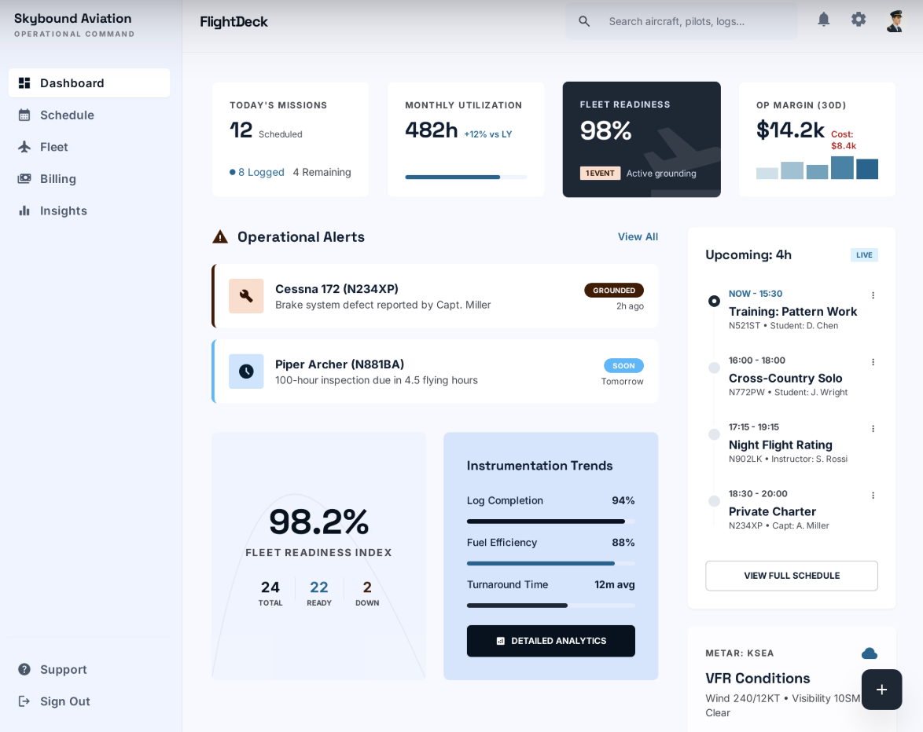Select the NOW - 15:30 timeline marker dot

point(714,301)
